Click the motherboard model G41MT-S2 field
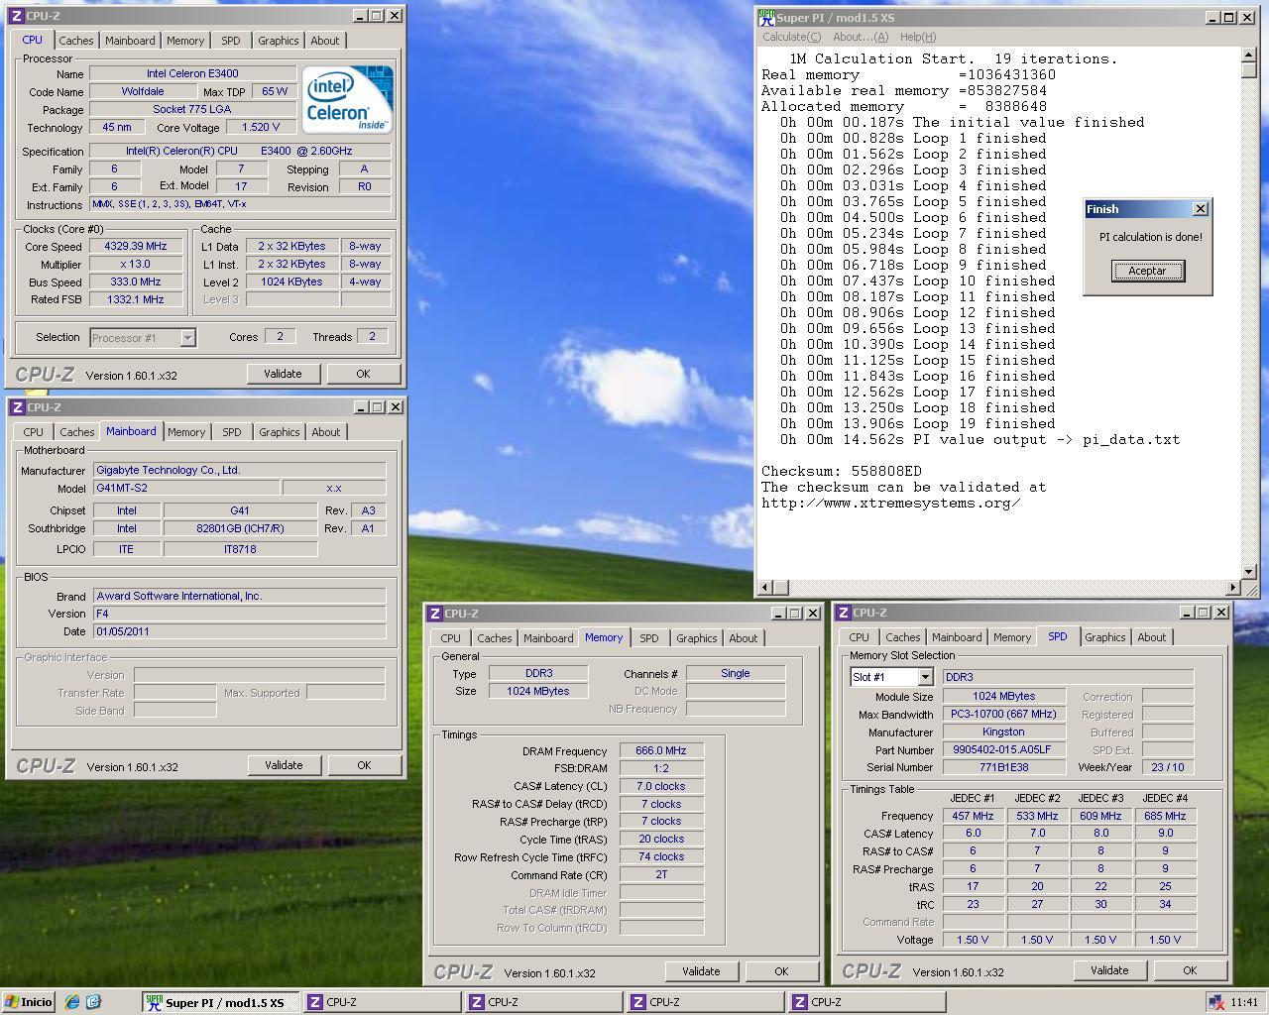 [x=184, y=489]
